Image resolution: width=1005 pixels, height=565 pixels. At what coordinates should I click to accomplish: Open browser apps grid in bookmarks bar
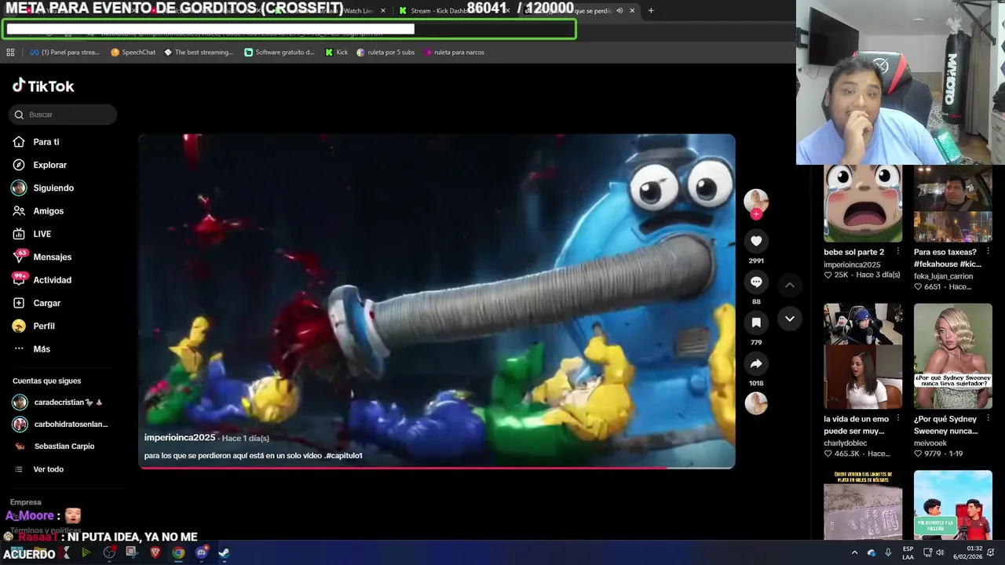point(10,53)
